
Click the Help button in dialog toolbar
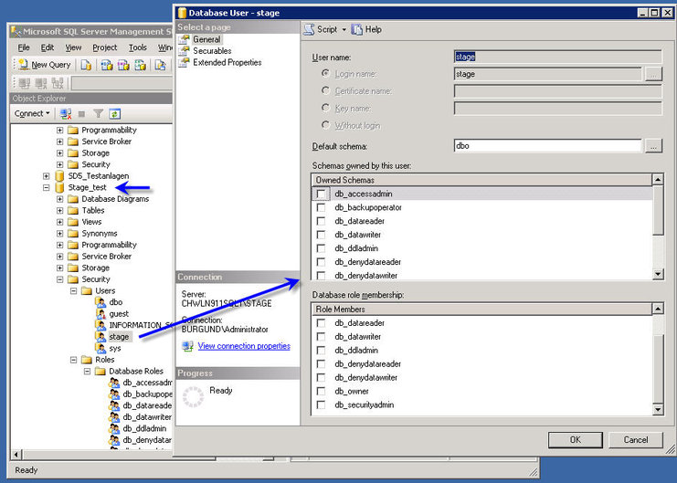pyautogui.click(x=366, y=29)
